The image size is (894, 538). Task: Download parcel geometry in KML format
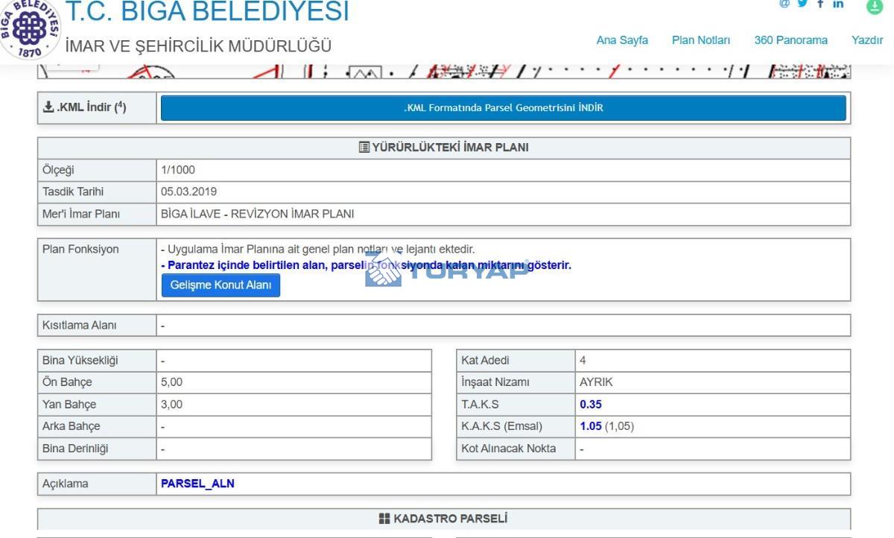504,108
